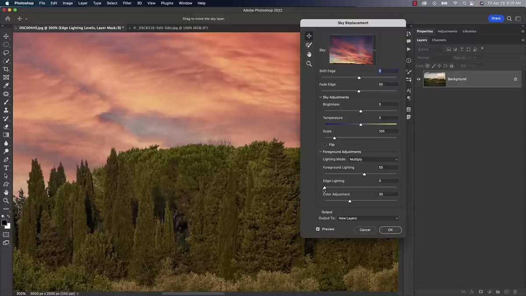
Task: Click the Edge Lighting slider handle
Action: 325,187
